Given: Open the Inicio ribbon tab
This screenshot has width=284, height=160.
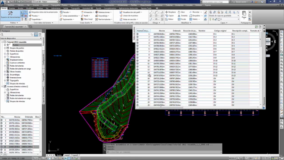Looking at the screenshot, I should pyautogui.click(x=4, y=8).
